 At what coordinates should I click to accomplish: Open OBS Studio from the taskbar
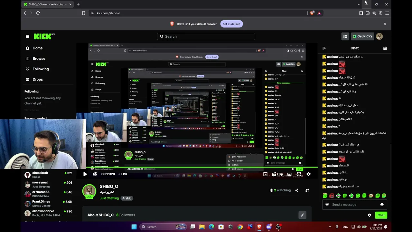click(278, 227)
